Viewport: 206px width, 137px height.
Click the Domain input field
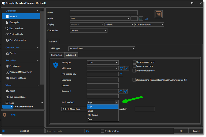click(x=103, y=86)
